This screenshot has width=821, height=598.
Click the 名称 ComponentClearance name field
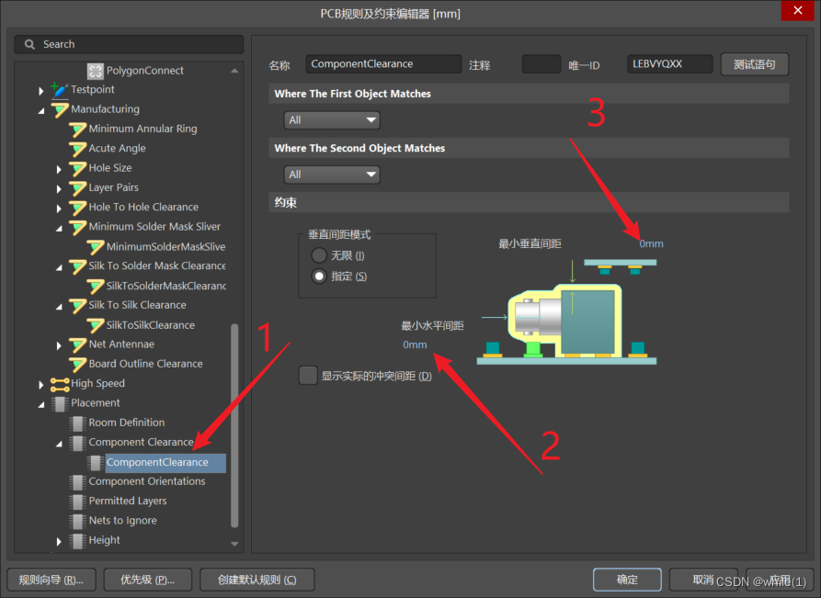pyautogui.click(x=383, y=64)
